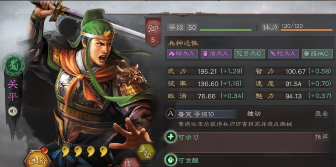Select the 器械C siege equipment tag
Image resolution: width=336 pixels, height=167 pixels.
(317, 54)
